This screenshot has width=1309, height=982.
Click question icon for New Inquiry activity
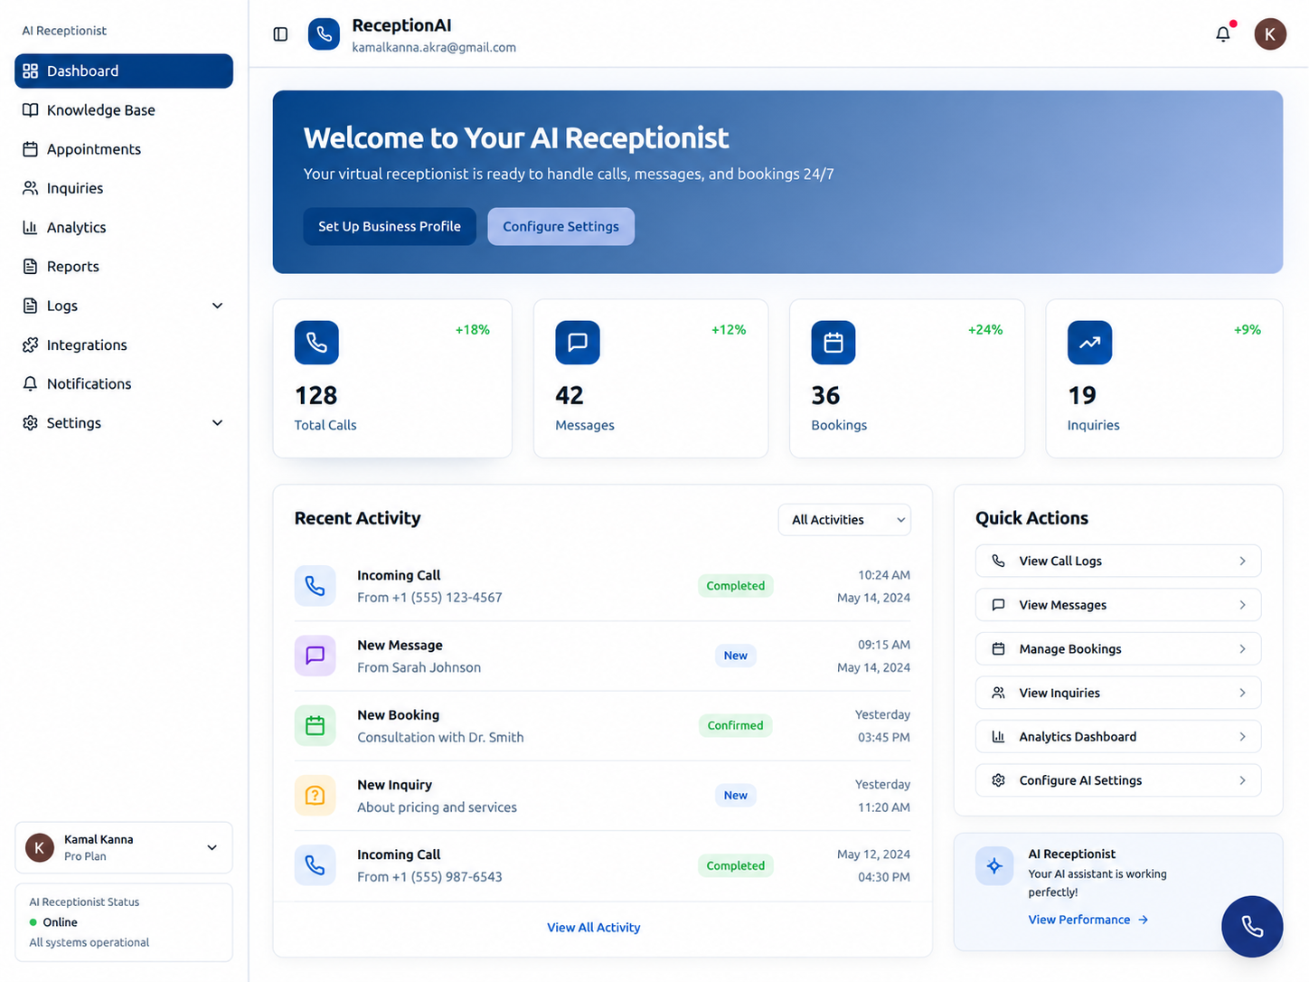pyautogui.click(x=315, y=795)
